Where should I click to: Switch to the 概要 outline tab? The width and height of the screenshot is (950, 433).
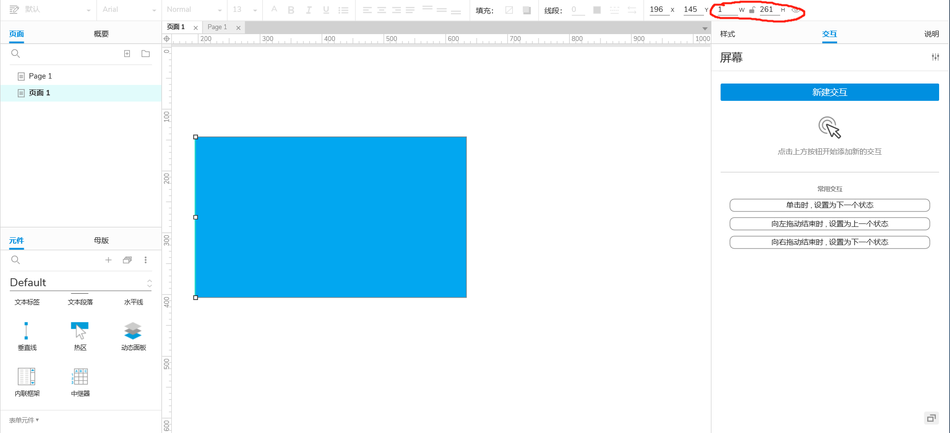coord(101,34)
